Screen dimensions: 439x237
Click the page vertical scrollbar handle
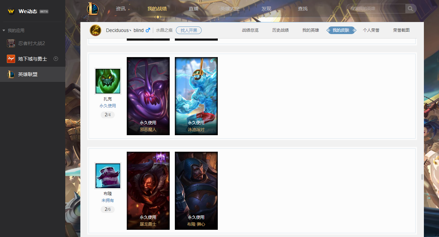pyautogui.click(x=422, y=177)
